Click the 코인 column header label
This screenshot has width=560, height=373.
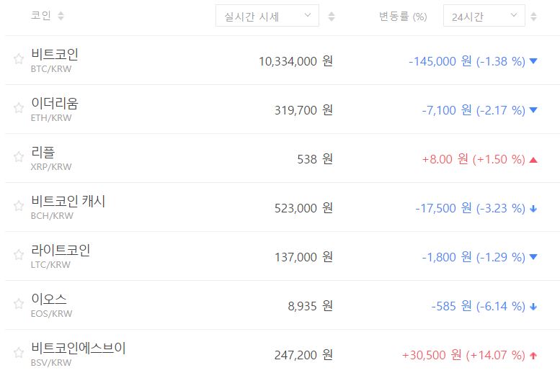[x=40, y=16]
